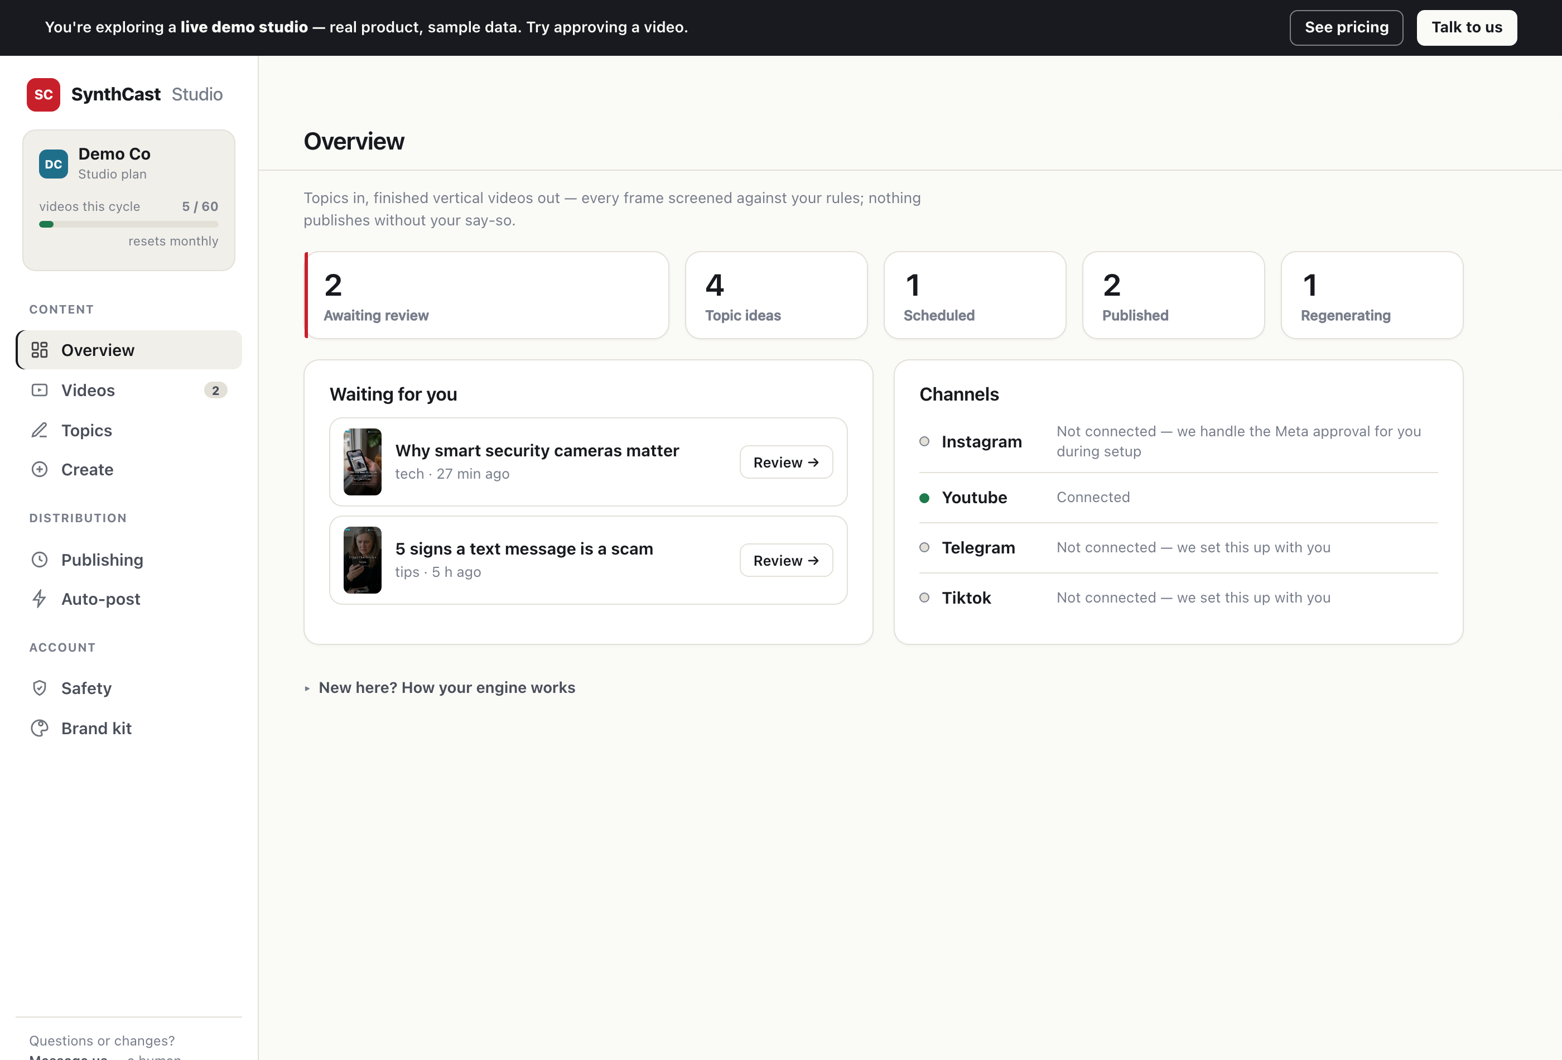Click the '5 signs a text message is a scam' title
1562x1060 pixels.
coord(524,548)
